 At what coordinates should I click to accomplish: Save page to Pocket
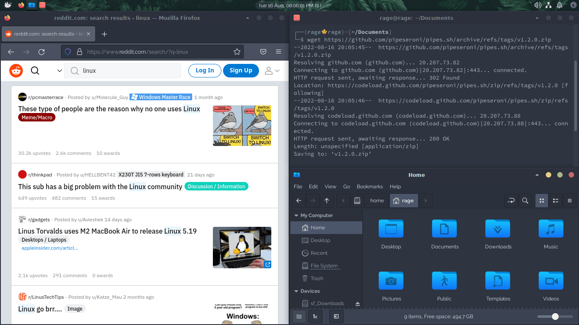tap(263, 52)
